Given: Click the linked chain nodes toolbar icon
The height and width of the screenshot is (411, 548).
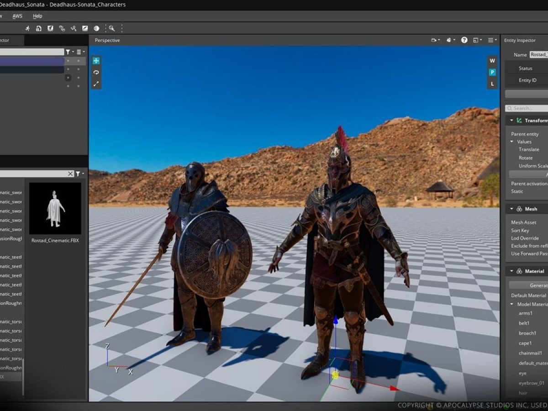Looking at the screenshot, I should click(62, 28).
